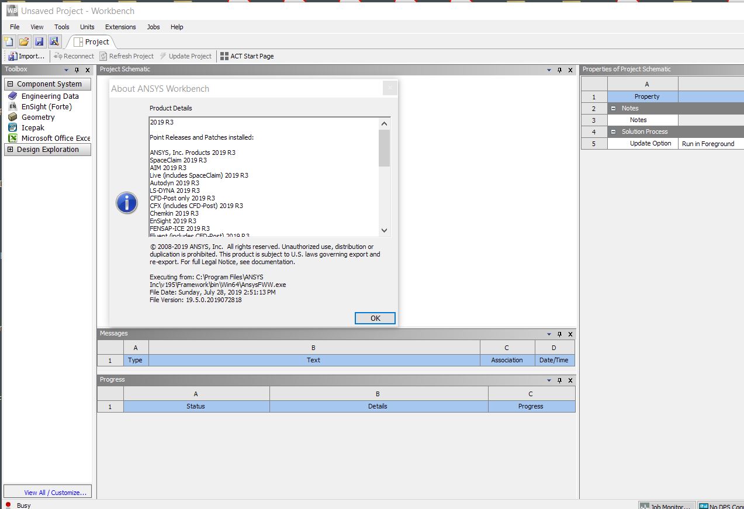Click the Job Monitor status button

click(x=666, y=505)
